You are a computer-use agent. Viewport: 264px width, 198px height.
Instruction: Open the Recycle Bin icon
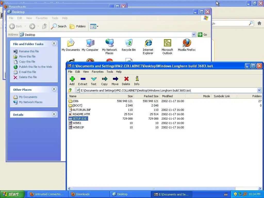point(129,45)
